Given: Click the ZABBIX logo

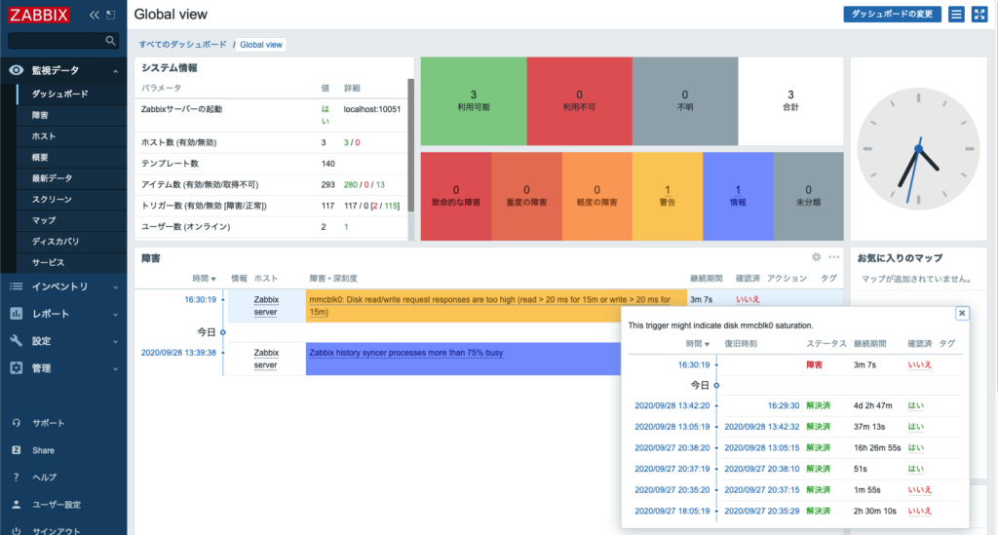Looking at the screenshot, I should pyautogui.click(x=39, y=15).
